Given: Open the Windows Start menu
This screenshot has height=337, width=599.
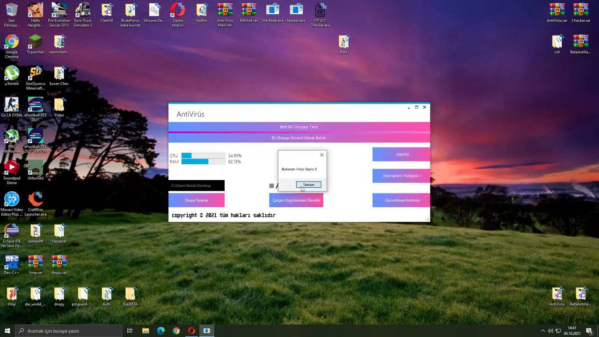Looking at the screenshot, I should pyautogui.click(x=7, y=331).
